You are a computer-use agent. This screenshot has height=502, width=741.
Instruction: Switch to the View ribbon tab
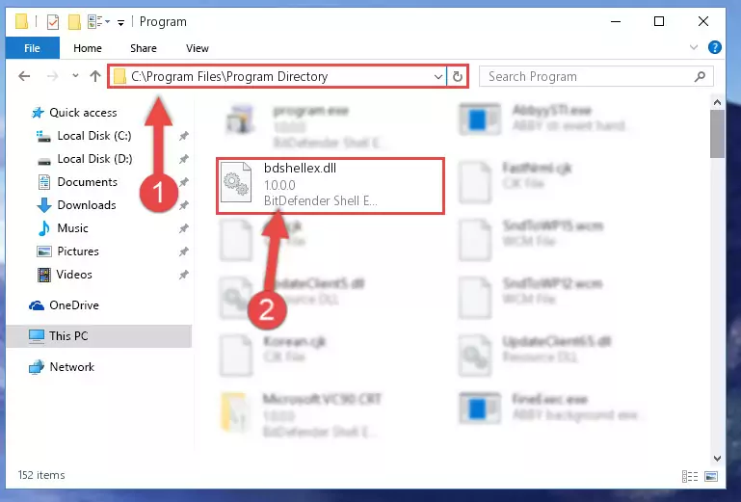click(x=198, y=48)
